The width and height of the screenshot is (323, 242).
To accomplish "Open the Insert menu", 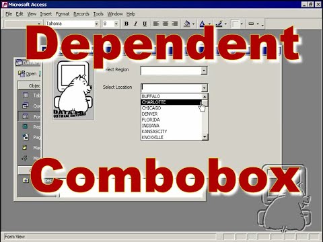I will (46, 14).
